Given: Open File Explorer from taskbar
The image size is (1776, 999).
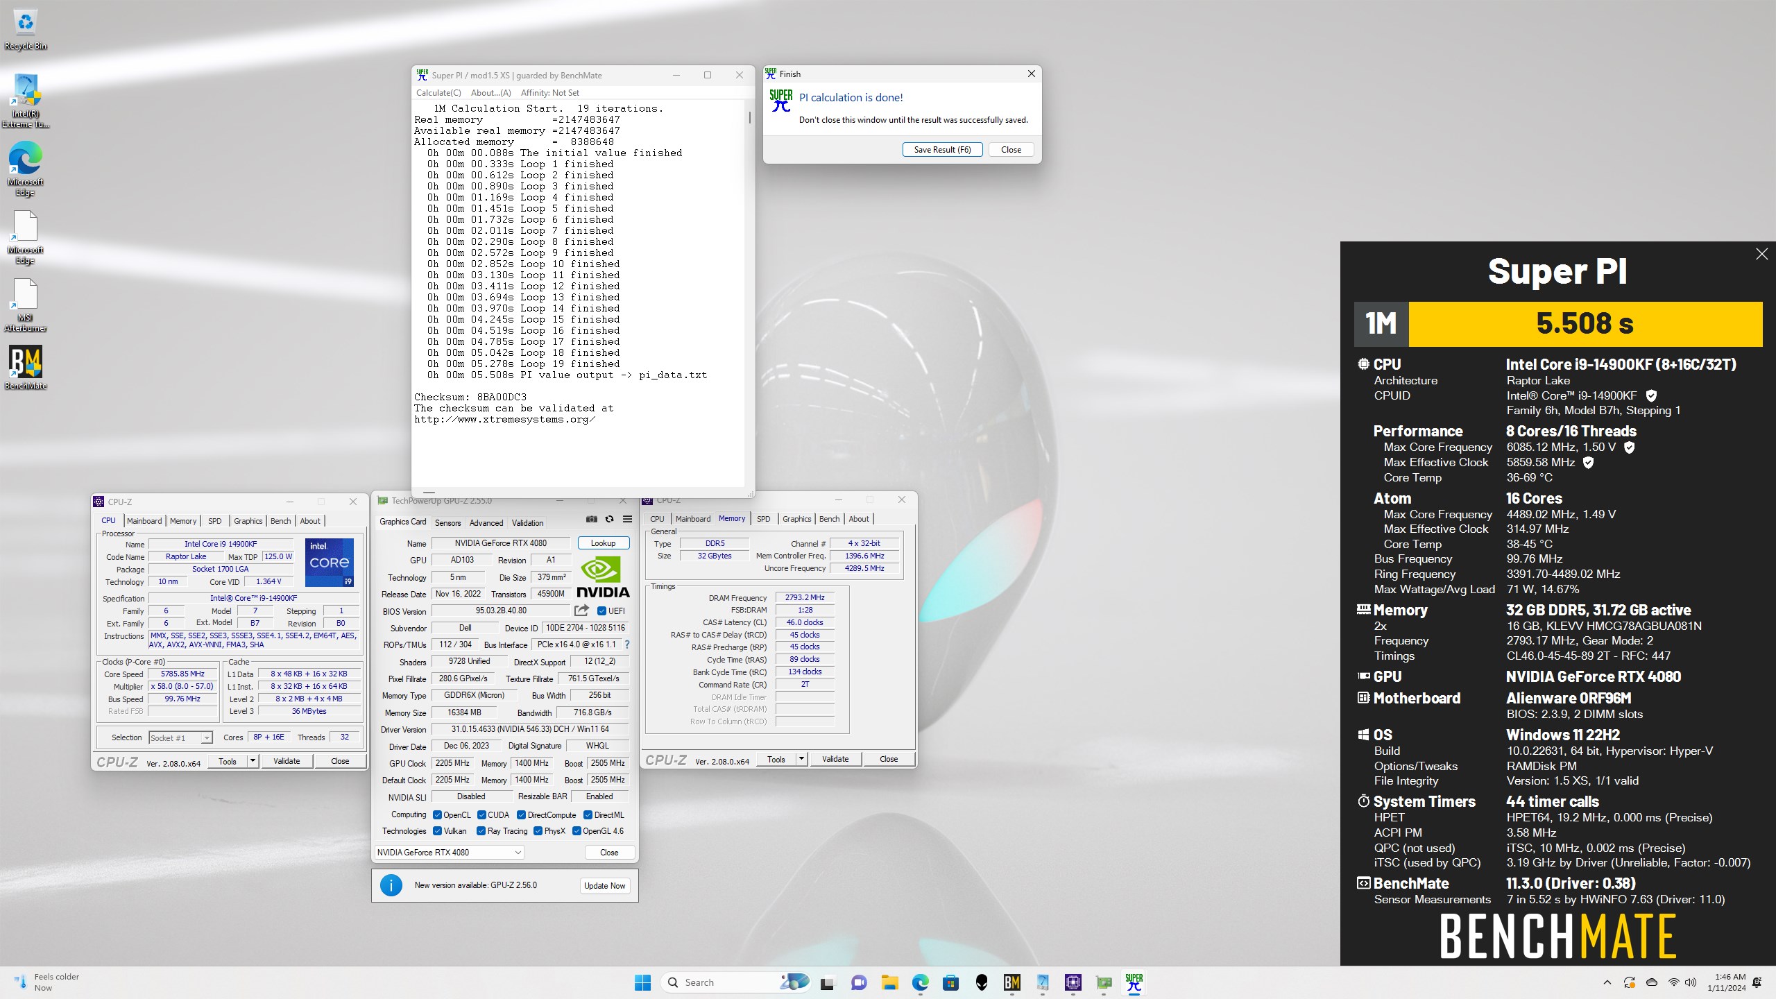Looking at the screenshot, I should (889, 982).
